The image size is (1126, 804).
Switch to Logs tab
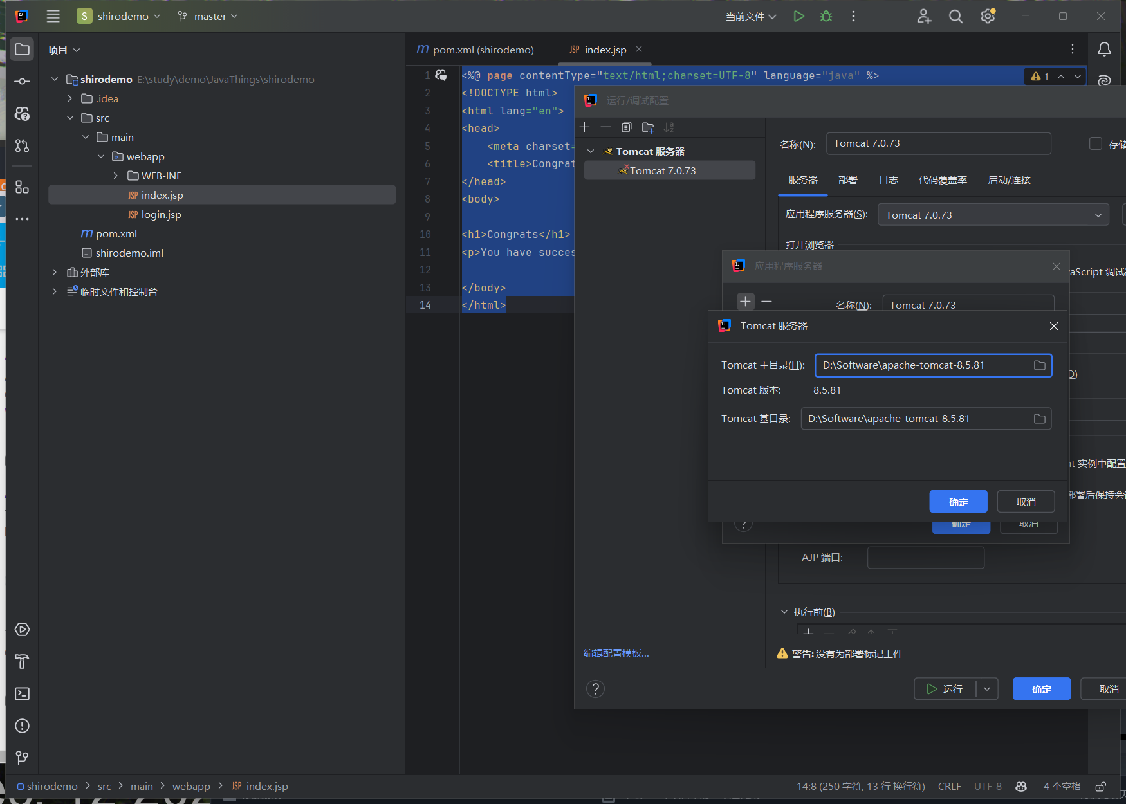click(x=889, y=180)
